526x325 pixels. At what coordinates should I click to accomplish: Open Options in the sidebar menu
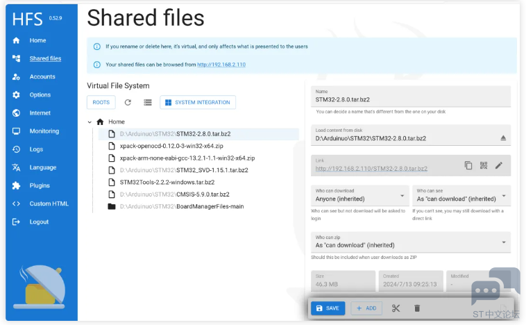(x=40, y=94)
